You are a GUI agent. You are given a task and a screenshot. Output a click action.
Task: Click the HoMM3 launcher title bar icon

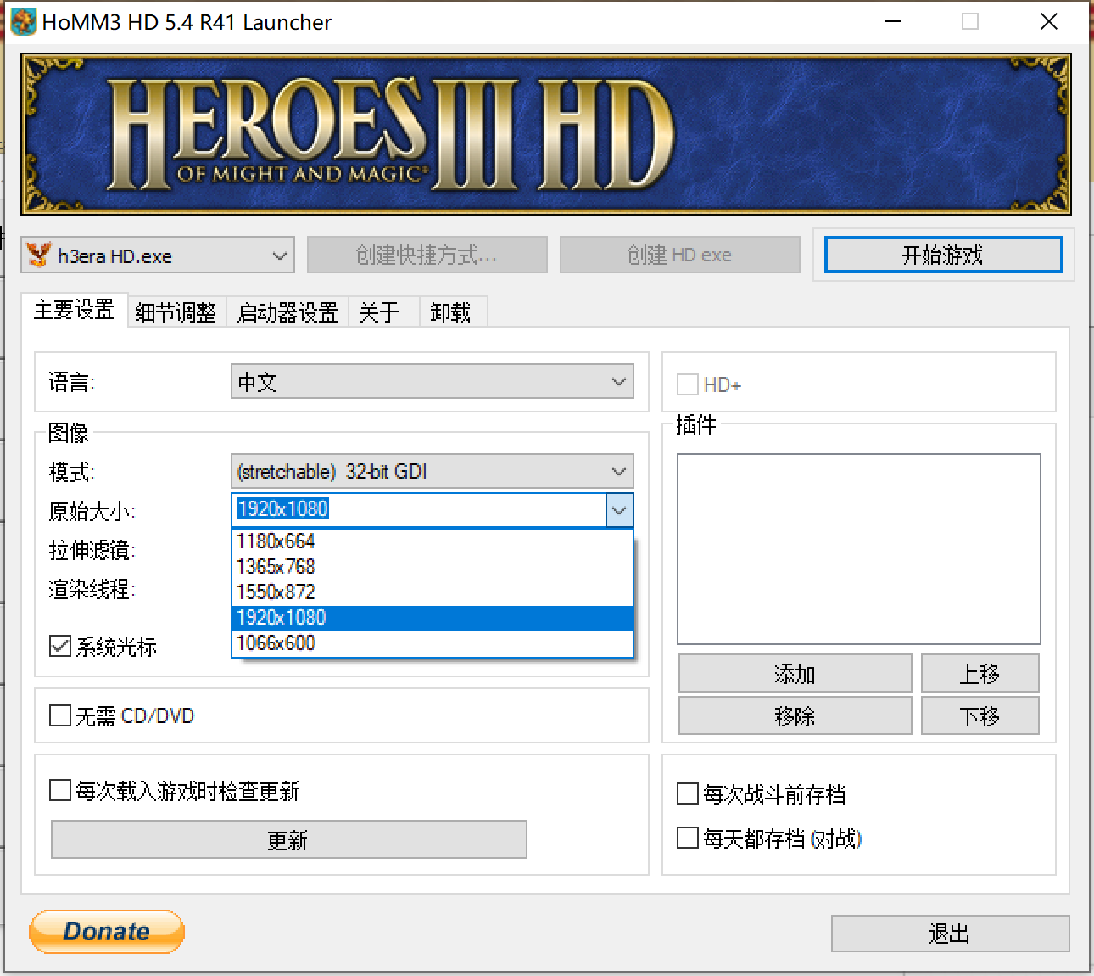[x=23, y=22]
